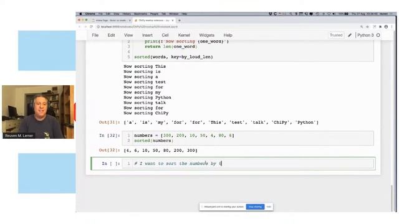Image resolution: width=399 pixels, height=224 pixels.
Task: Close the first browser tab
Action: (x=130, y=21)
